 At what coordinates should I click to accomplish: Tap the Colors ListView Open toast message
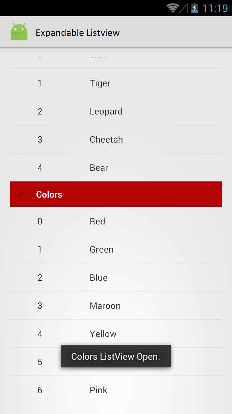pyautogui.click(x=116, y=356)
